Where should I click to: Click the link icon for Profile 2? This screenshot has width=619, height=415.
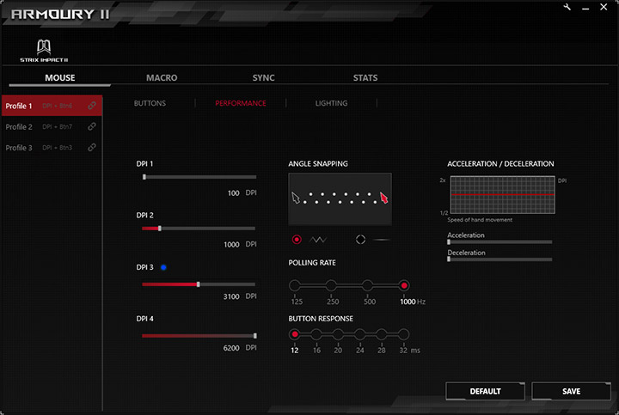[x=92, y=126]
